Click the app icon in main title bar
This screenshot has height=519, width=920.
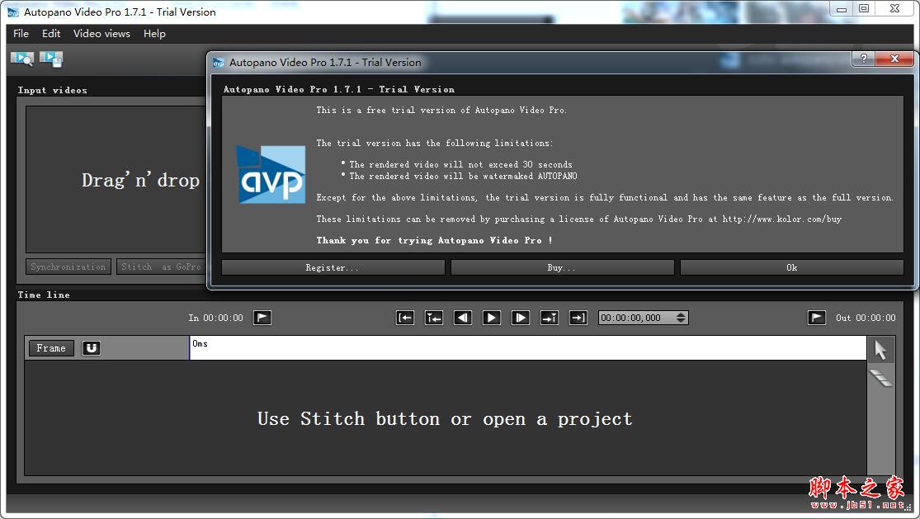13,12
